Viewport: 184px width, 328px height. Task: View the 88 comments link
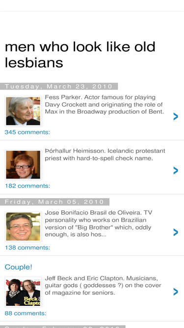[26, 313]
